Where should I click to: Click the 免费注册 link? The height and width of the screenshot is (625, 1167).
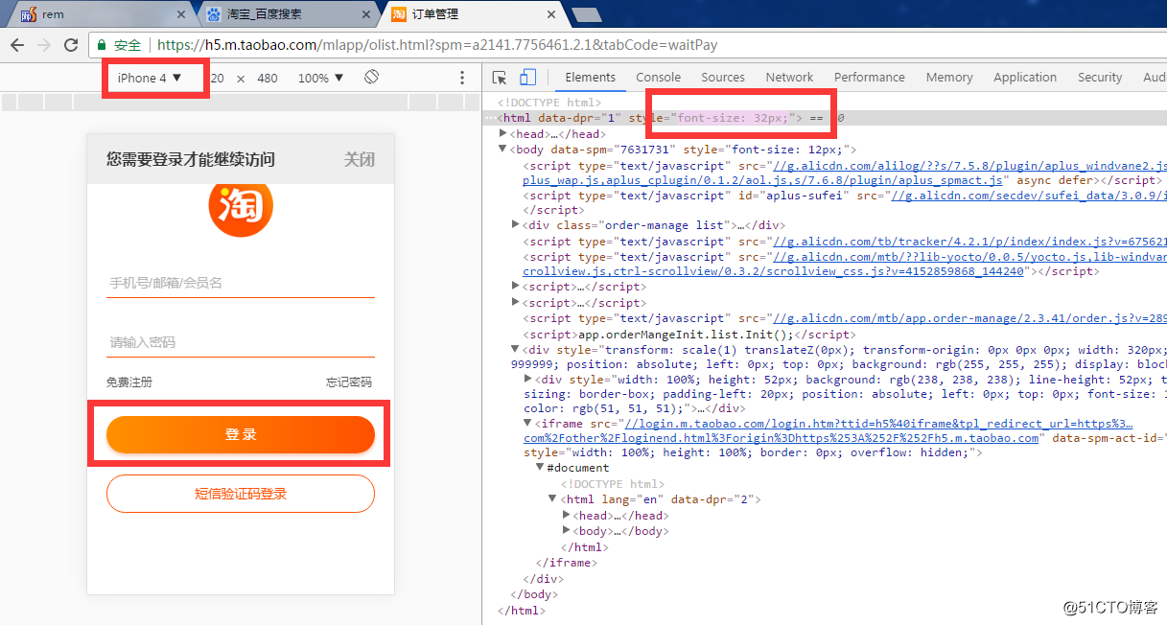[129, 382]
